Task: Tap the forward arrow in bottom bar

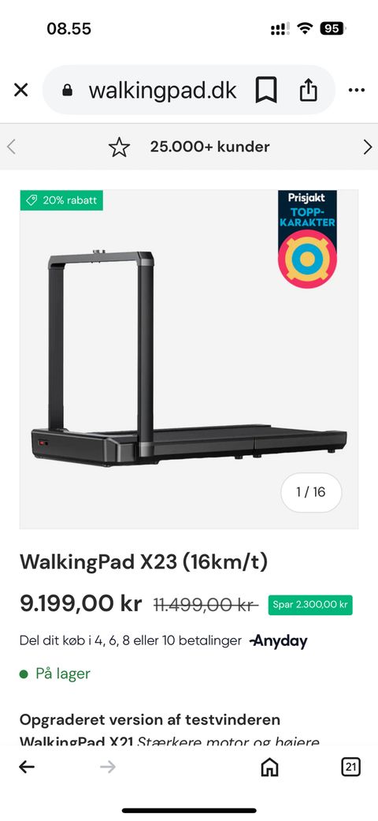Action: [108, 767]
